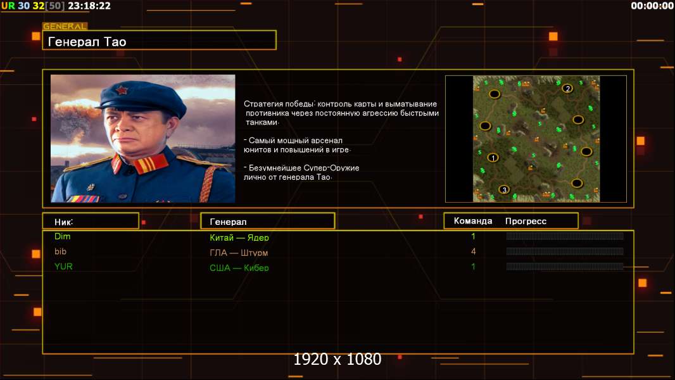Click the 'Команда' column header
The width and height of the screenshot is (675, 380).
(x=472, y=221)
